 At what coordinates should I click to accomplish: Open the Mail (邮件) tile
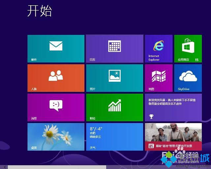pos(56,49)
